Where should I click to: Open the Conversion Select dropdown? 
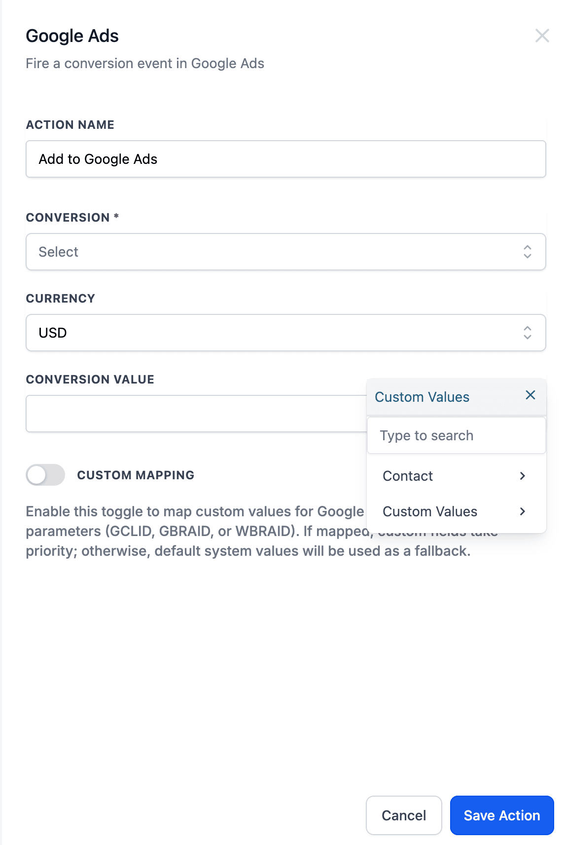tap(286, 252)
